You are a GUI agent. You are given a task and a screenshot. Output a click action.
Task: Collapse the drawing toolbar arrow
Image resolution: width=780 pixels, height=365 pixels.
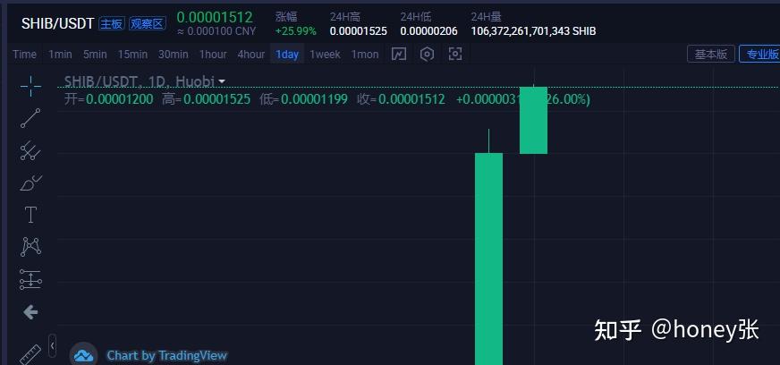[x=53, y=344]
